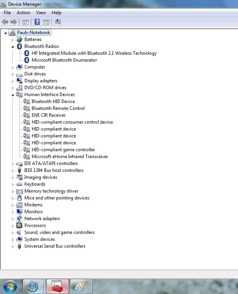
Task: Expand the Batteries category
Action: coord(13,40)
